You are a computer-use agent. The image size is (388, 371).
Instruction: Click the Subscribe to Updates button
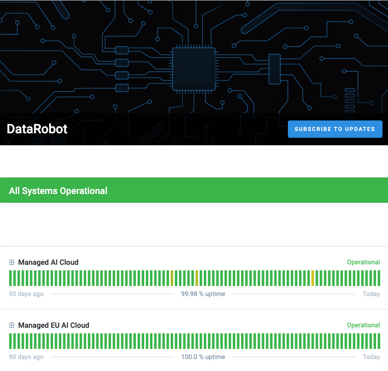335,129
